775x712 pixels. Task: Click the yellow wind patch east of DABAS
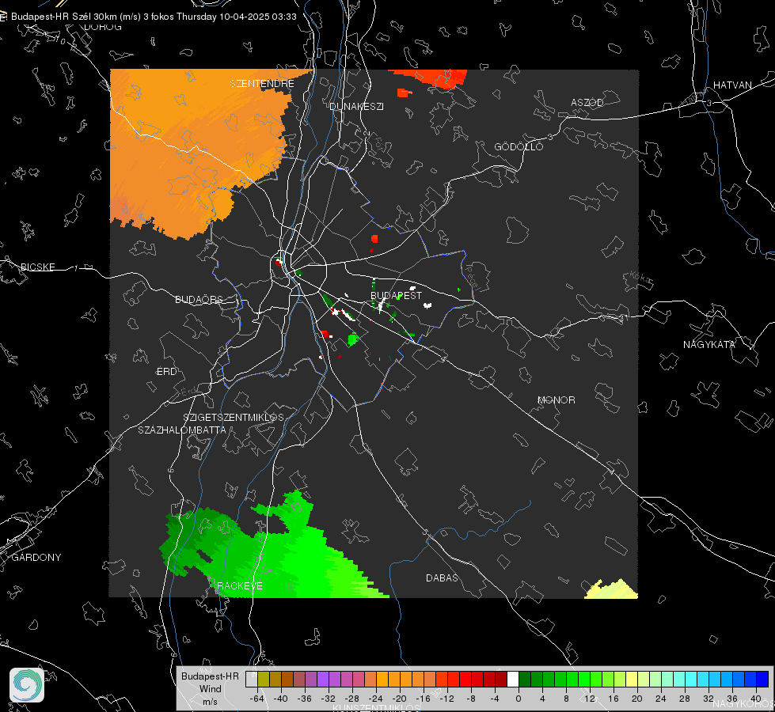pos(611,589)
